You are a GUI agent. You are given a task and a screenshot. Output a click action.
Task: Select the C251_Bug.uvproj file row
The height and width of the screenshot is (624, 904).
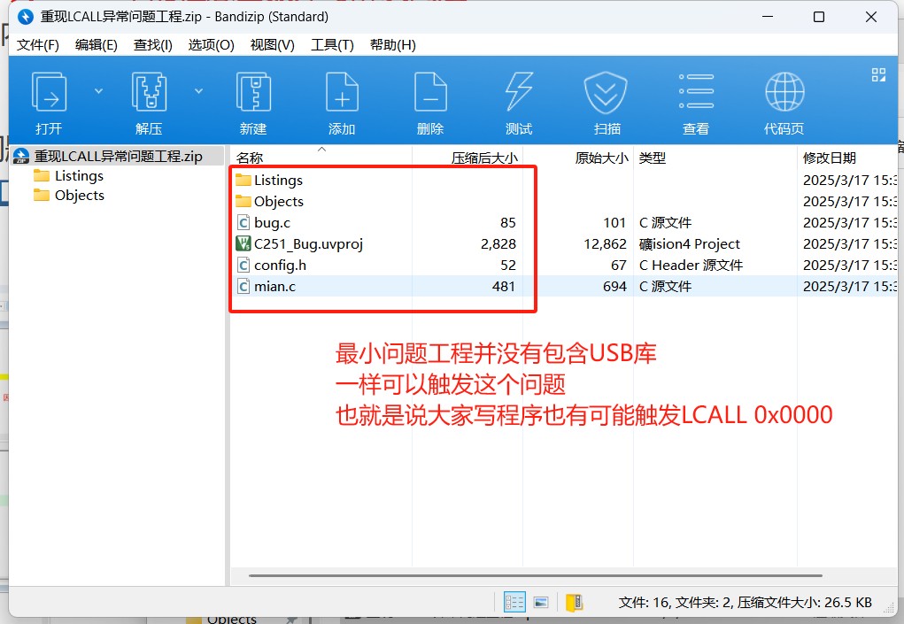click(565, 244)
